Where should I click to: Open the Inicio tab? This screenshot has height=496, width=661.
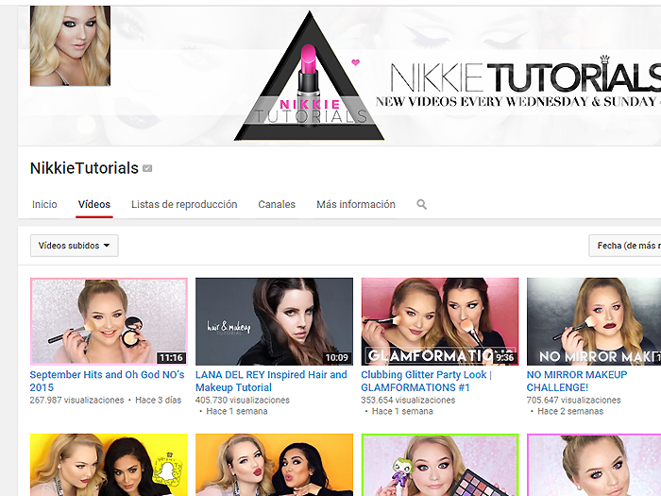point(44,205)
